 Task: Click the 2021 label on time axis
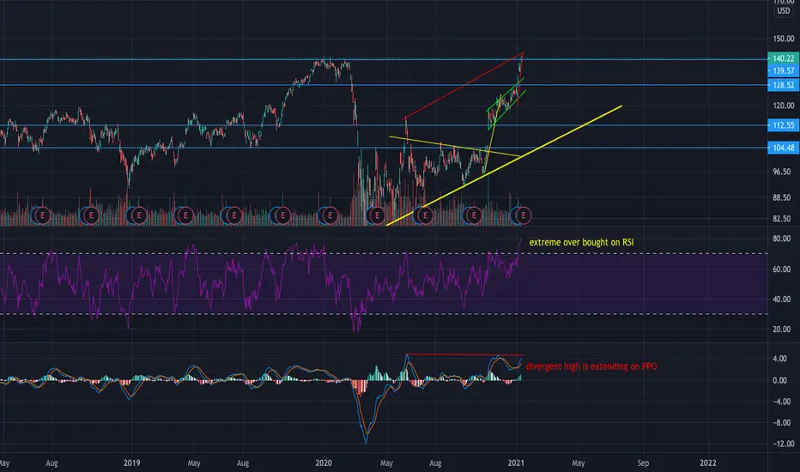click(516, 463)
